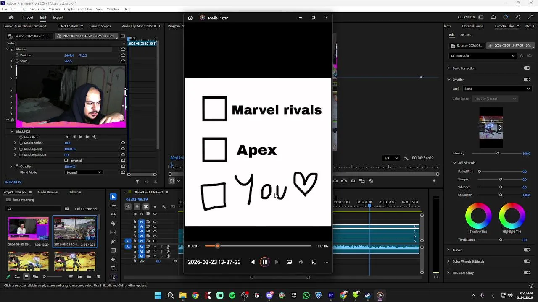
Task: Open Spotify from the taskbar
Action: tap(232, 295)
